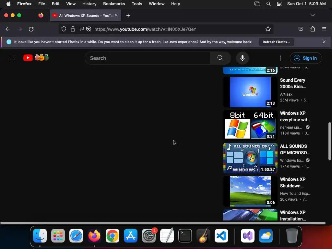The height and width of the screenshot is (249, 332).
Task: Open ALL SOUNDS OF MICROSOFT thumbnail
Action: coord(250,158)
